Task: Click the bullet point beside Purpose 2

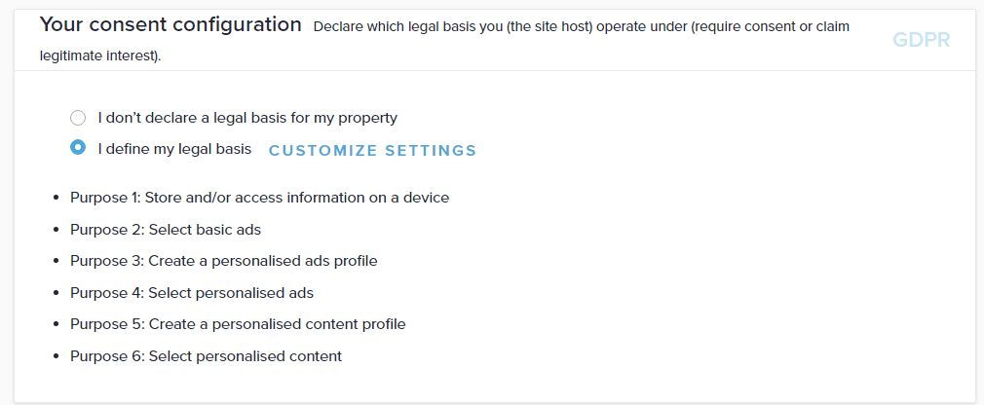Action: 57,231
